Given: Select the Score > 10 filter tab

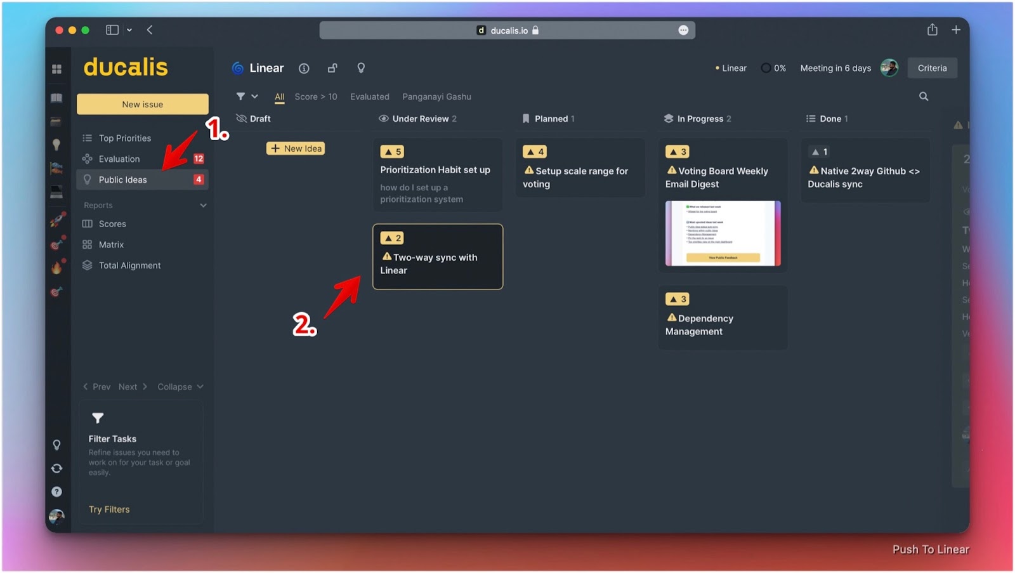Looking at the screenshot, I should 316,96.
